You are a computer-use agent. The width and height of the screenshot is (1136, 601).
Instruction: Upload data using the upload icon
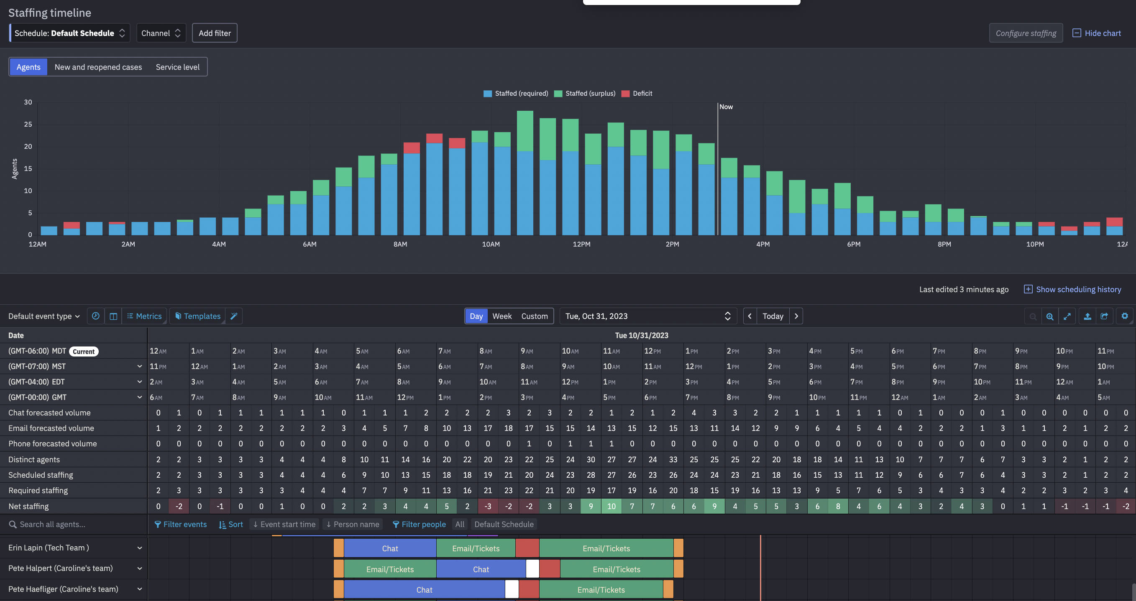1087,316
